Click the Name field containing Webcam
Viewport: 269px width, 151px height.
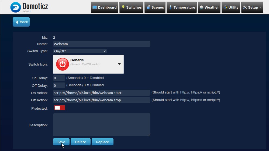(x=102, y=44)
